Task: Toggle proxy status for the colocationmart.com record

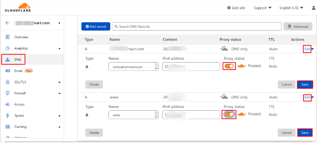Action: [x=229, y=66]
